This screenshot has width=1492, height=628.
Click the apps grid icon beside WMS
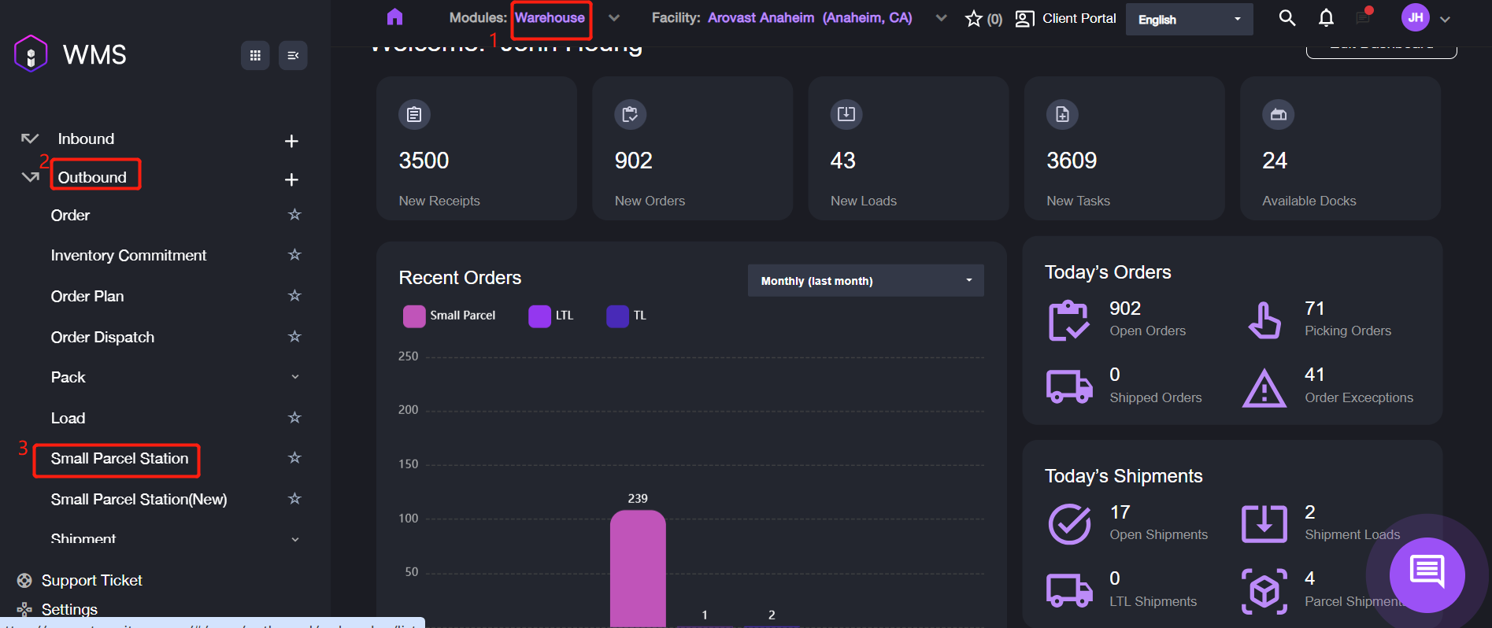click(255, 55)
